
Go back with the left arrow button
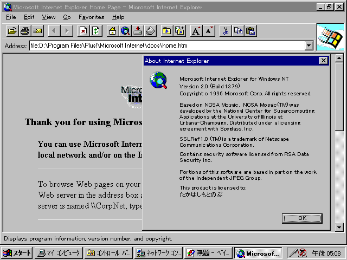point(54,31)
